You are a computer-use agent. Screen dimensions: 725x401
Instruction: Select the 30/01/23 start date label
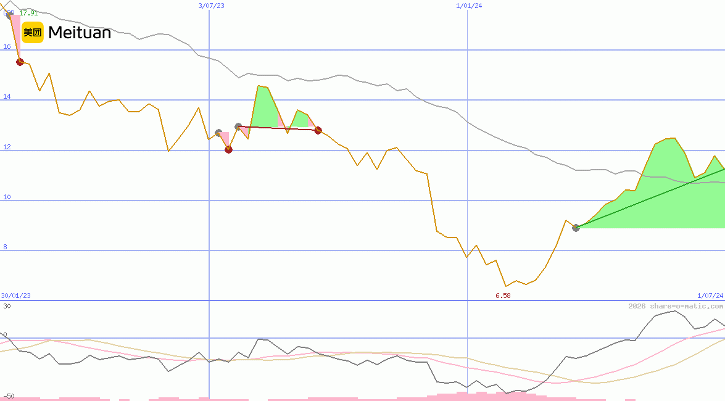16,296
